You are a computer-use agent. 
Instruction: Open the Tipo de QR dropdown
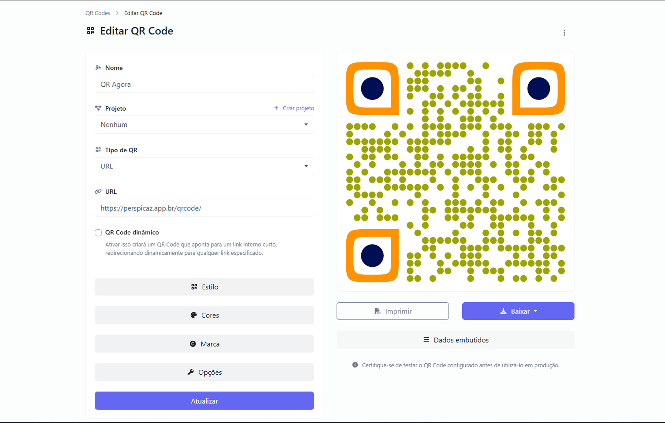pos(204,166)
